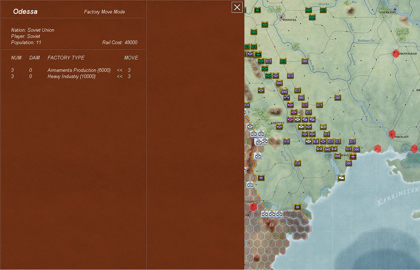
Task: Select the red hex at Galati
Action: (x=254, y=207)
